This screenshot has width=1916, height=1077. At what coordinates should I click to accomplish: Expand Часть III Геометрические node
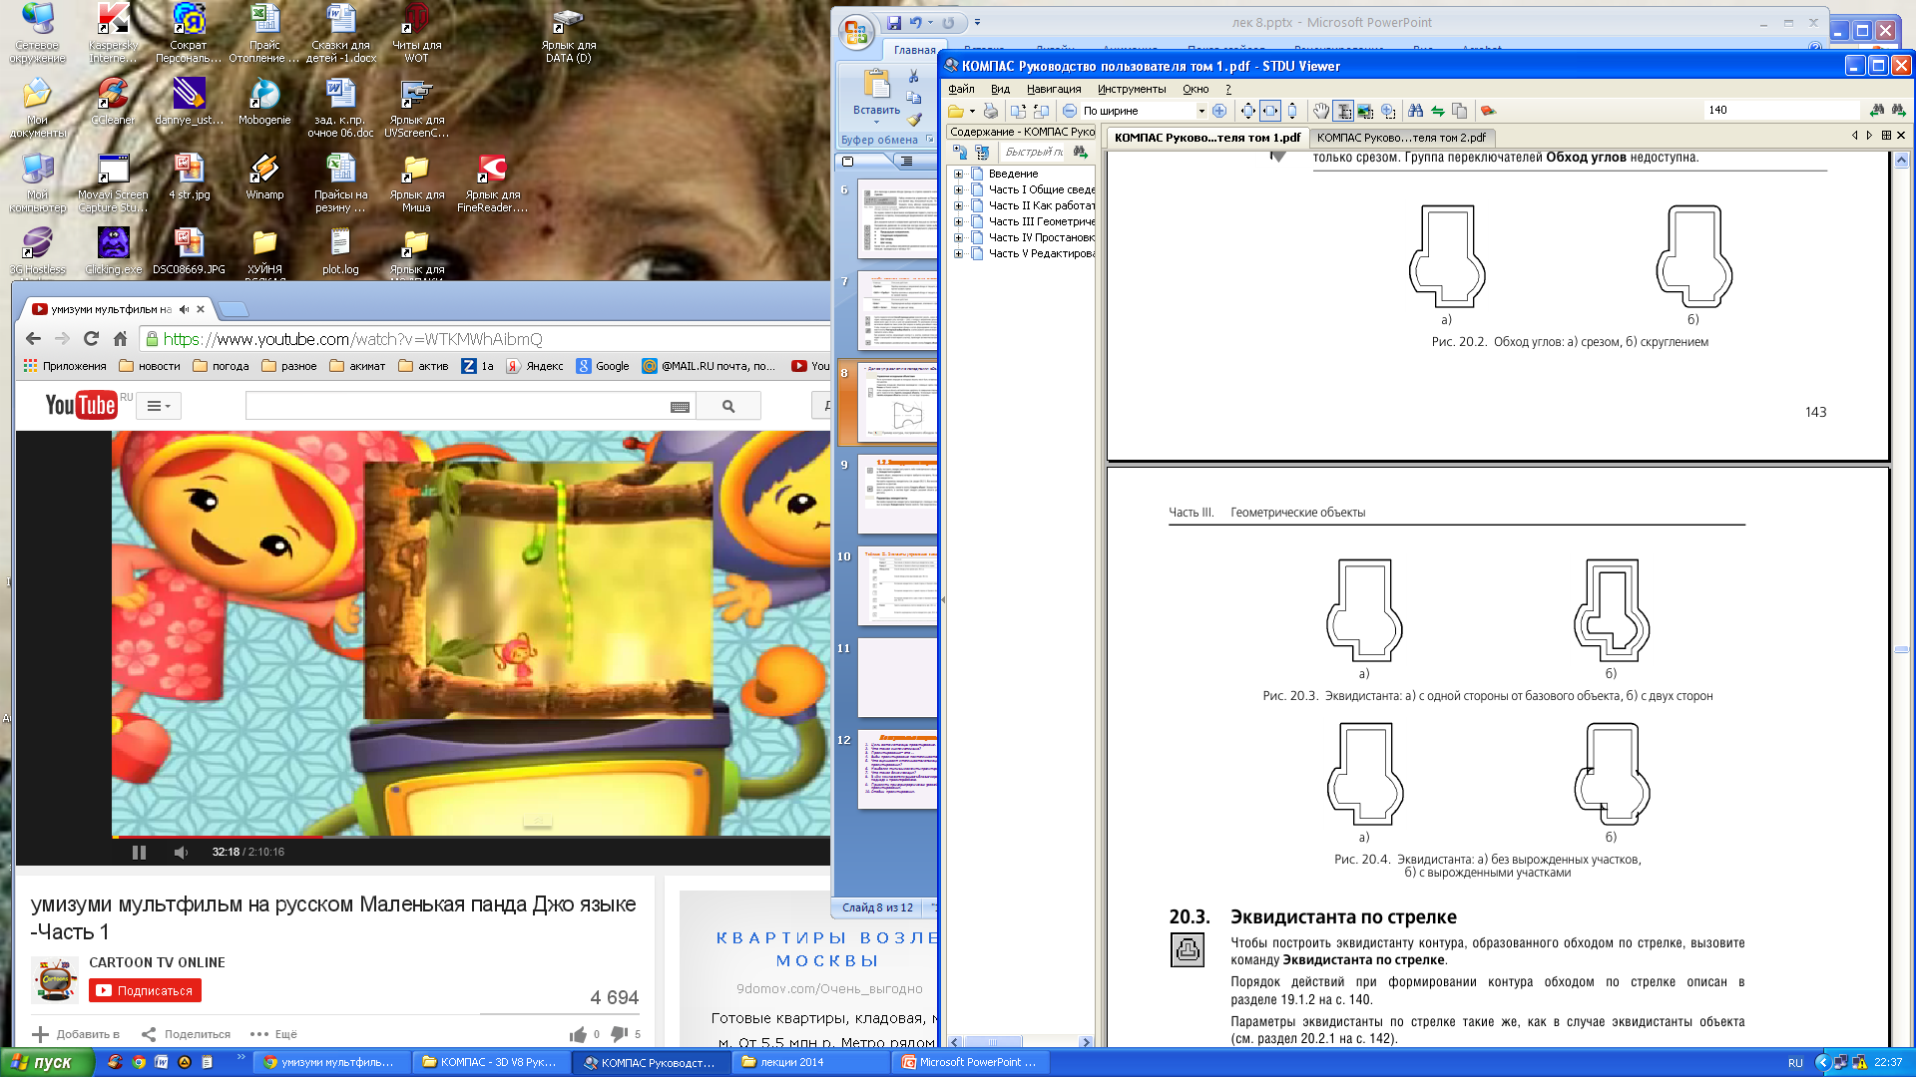958,221
